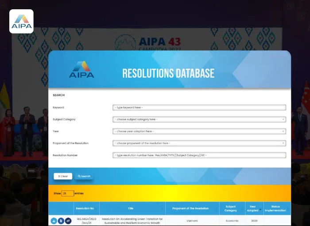The width and height of the screenshot is (310, 226).
Task: Open the Proponent of the Resolution dropdown
Action: click(x=199, y=143)
